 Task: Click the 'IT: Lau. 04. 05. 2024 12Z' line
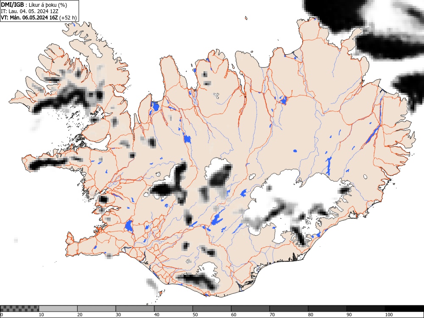(30, 11)
